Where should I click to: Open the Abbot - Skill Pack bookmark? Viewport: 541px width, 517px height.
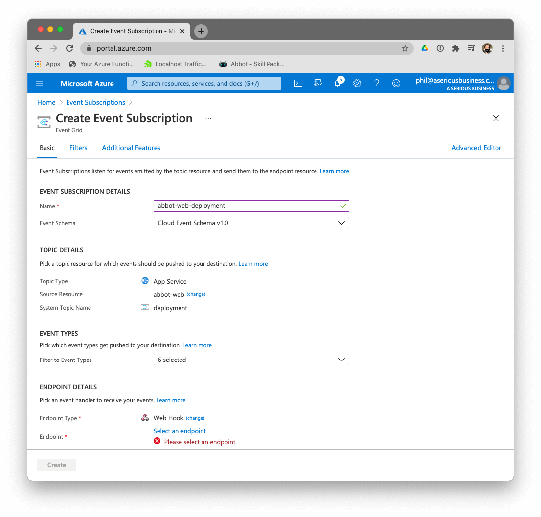[x=252, y=64]
